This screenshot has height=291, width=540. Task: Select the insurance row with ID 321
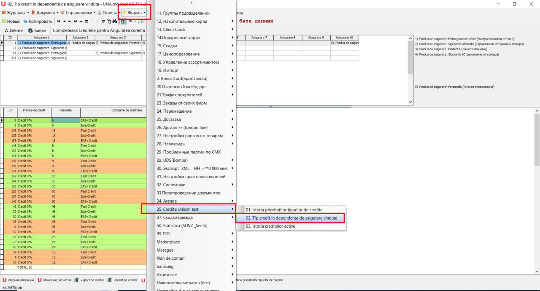click(75, 58)
